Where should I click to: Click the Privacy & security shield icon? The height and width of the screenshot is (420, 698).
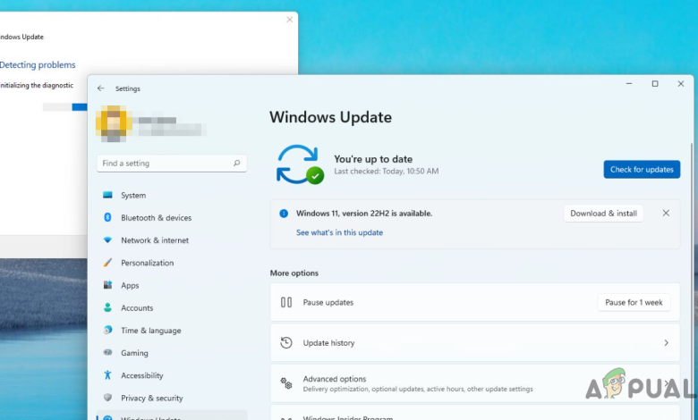(107, 398)
